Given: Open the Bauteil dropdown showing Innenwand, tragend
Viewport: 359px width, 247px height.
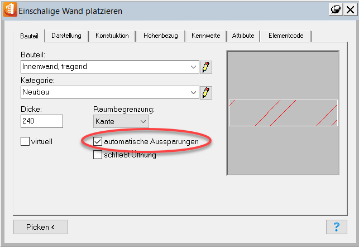Looking at the screenshot, I should pyautogui.click(x=110, y=67).
